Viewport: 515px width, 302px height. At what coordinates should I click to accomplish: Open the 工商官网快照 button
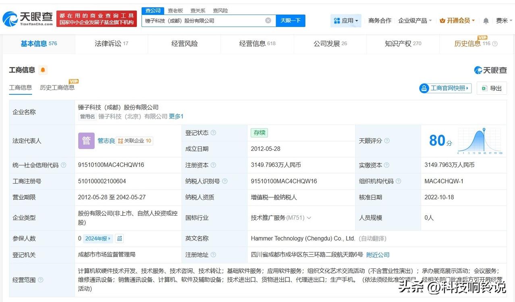(x=445, y=88)
